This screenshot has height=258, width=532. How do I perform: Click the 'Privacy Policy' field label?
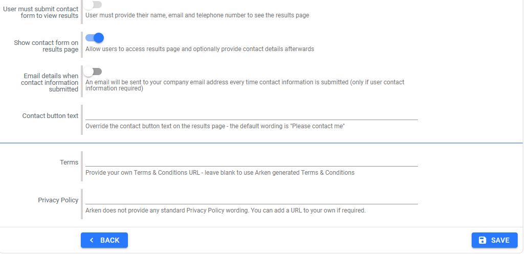point(58,200)
